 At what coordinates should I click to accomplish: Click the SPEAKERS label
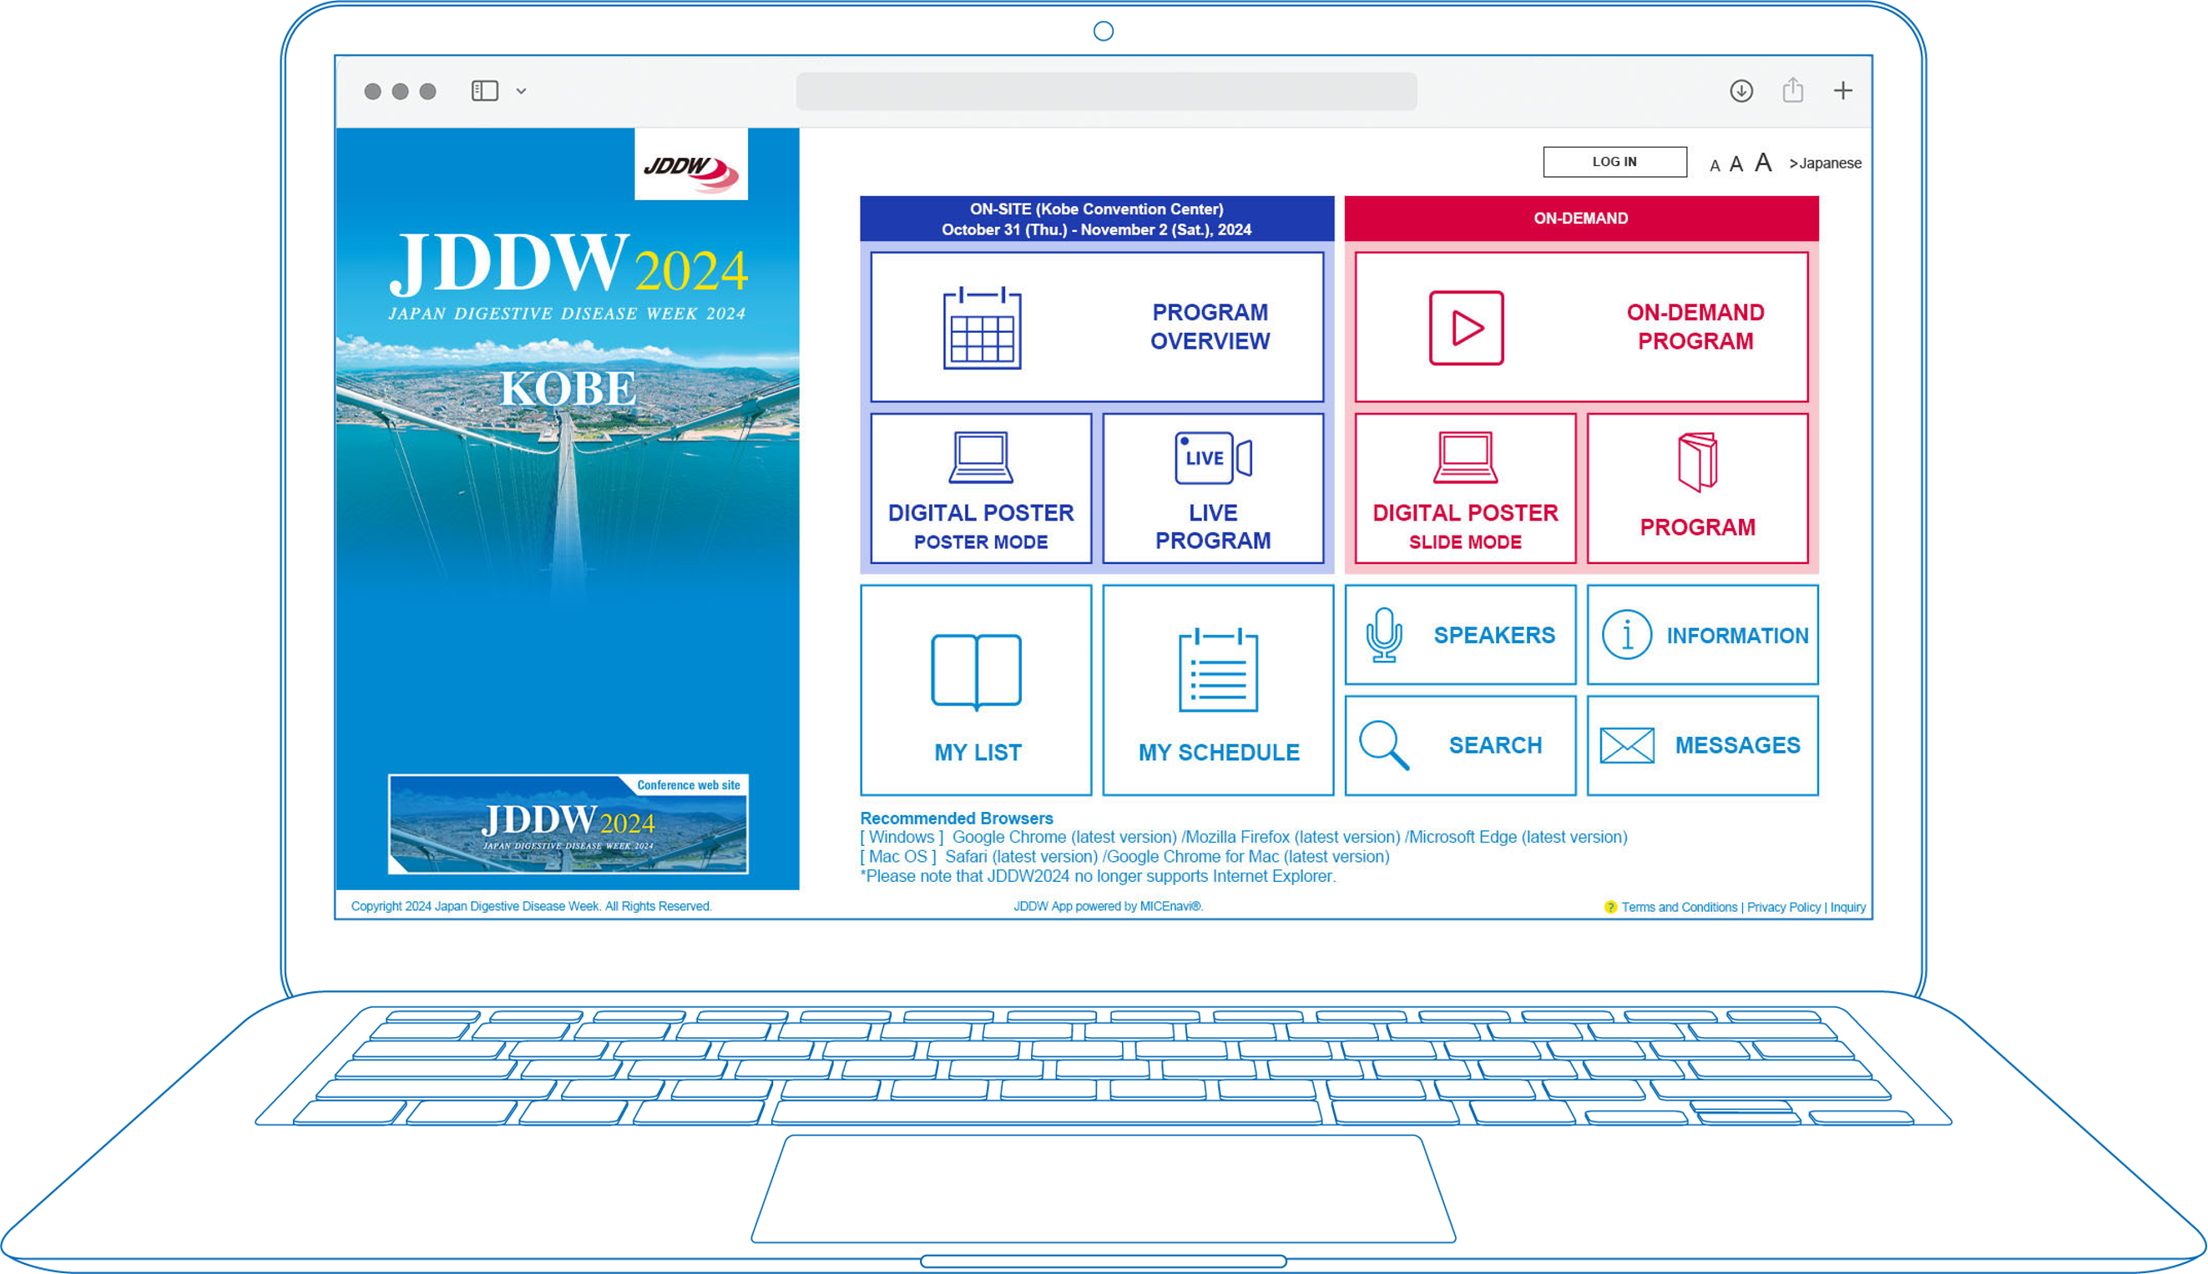1493,635
